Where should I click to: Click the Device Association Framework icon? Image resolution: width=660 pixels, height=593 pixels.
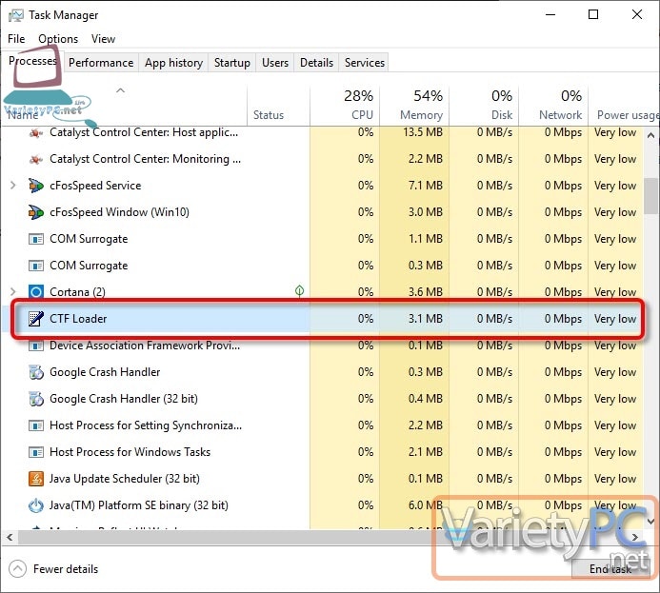pyautogui.click(x=36, y=346)
